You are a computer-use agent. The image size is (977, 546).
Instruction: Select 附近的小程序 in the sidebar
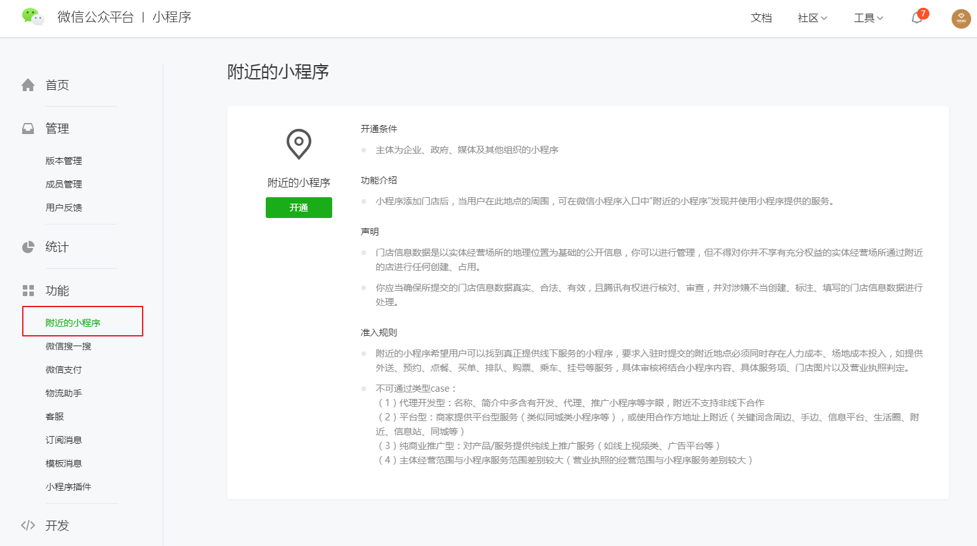pos(73,323)
